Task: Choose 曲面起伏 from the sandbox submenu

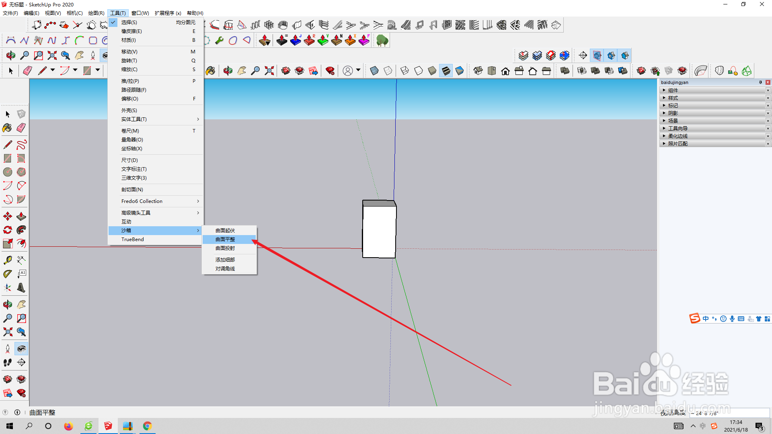Action: click(229, 231)
